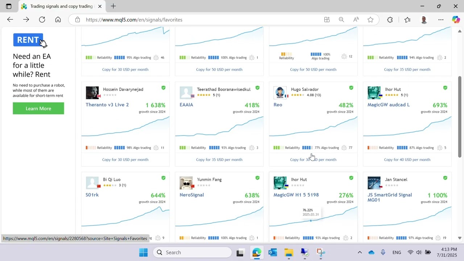
Task: Open the Favorites list icon
Action: tap(407, 20)
